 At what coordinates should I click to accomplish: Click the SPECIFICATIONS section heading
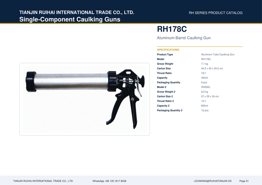(168, 50)
